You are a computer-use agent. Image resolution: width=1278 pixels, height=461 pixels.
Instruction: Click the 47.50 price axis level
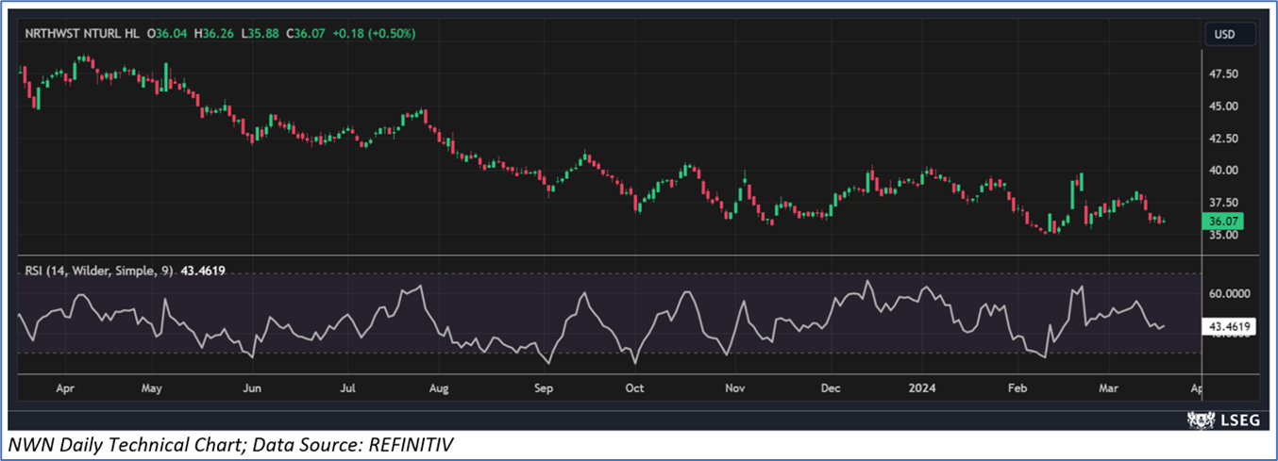coord(1222,74)
